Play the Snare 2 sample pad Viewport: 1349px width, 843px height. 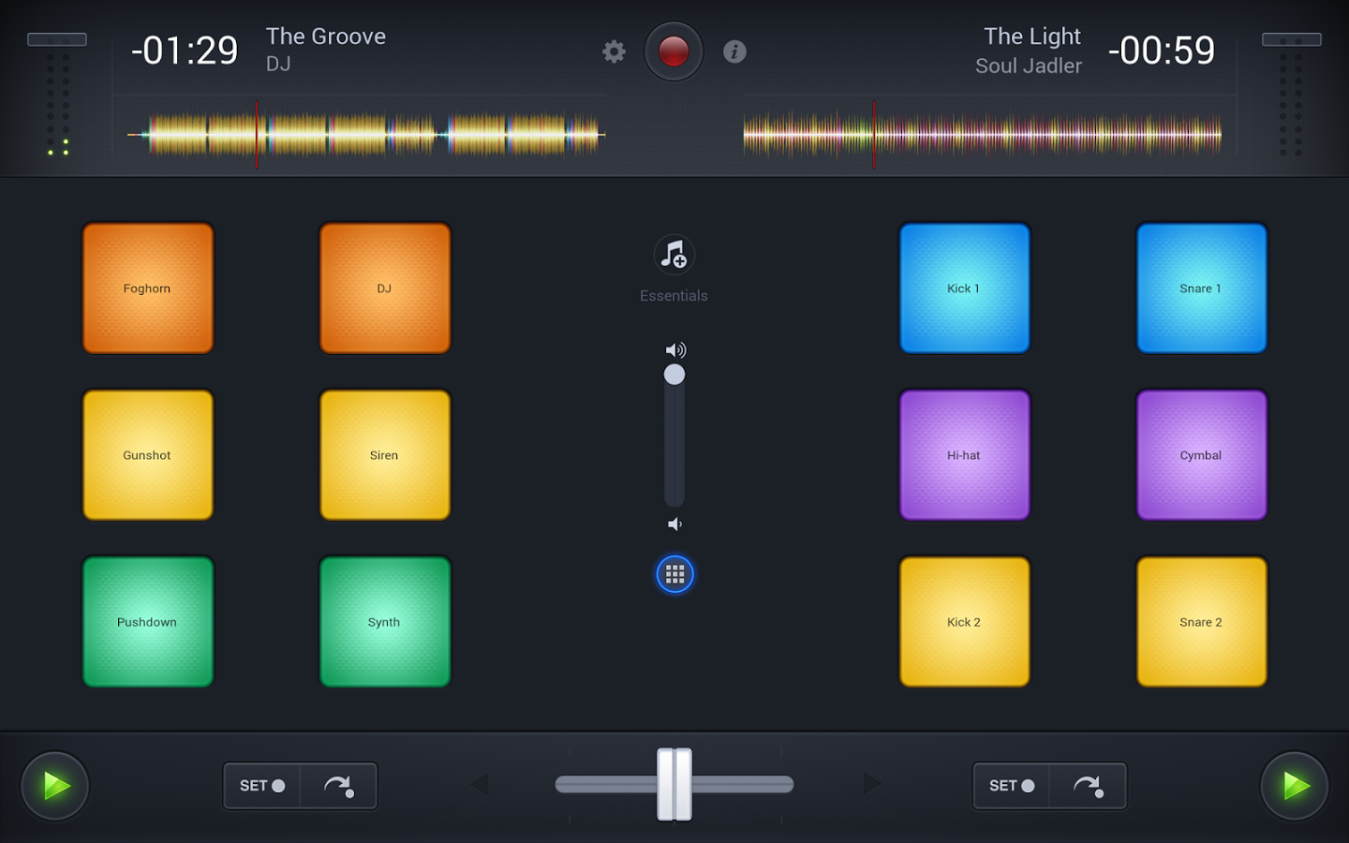pos(1201,621)
